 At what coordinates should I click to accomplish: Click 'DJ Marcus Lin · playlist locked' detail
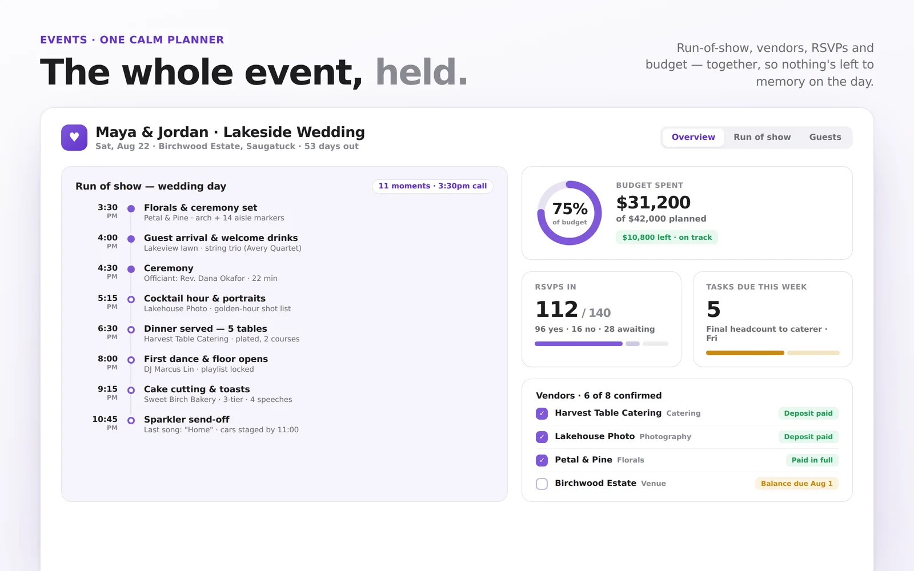click(x=199, y=369)
